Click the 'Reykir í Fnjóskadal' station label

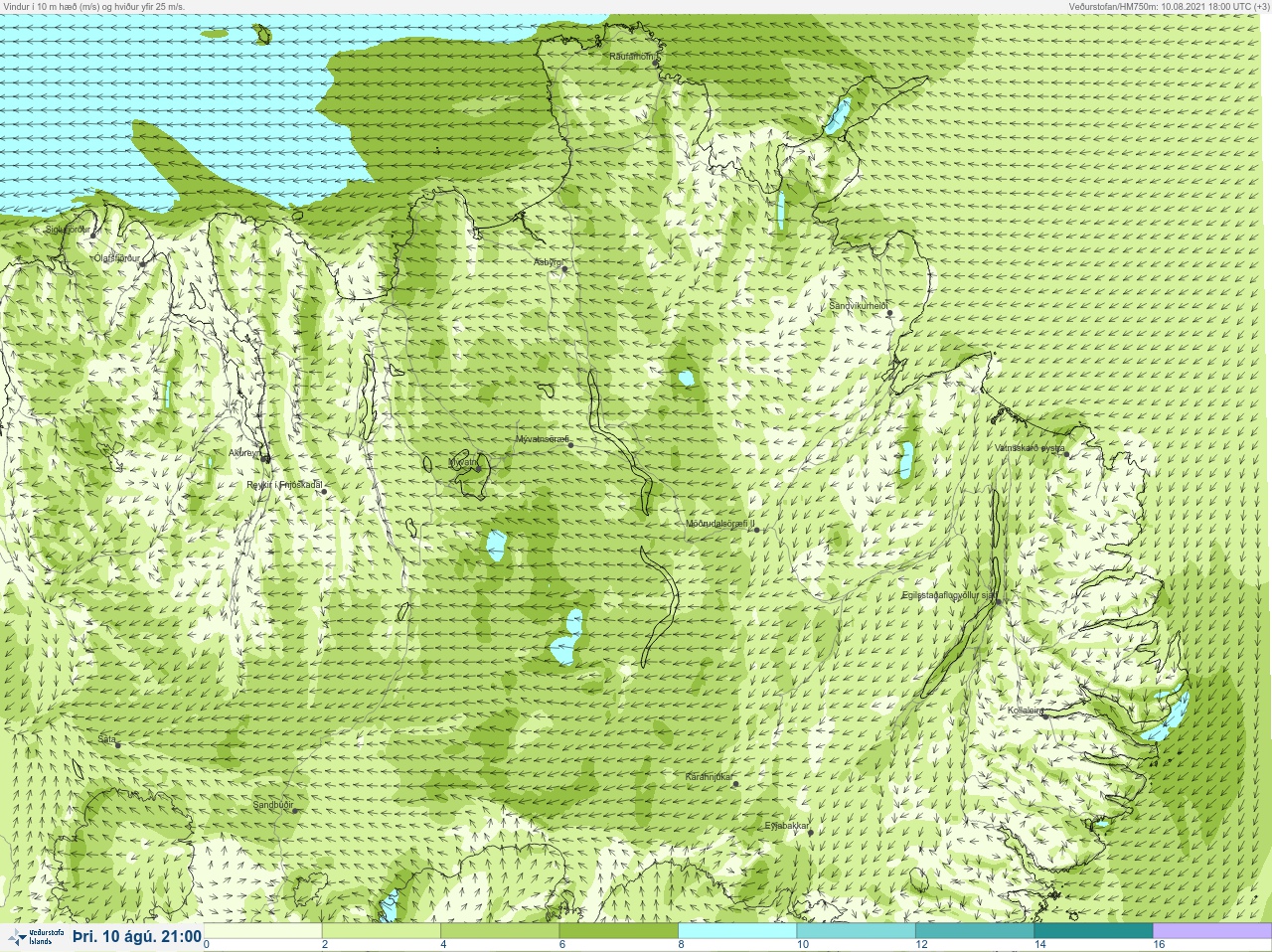click(x=284, y=485)
